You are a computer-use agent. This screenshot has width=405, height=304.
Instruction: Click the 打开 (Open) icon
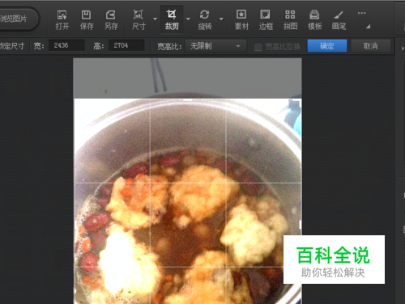tap(62, 19)
